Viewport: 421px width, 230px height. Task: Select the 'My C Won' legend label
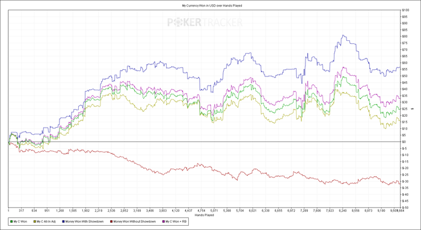pos(20,222)
